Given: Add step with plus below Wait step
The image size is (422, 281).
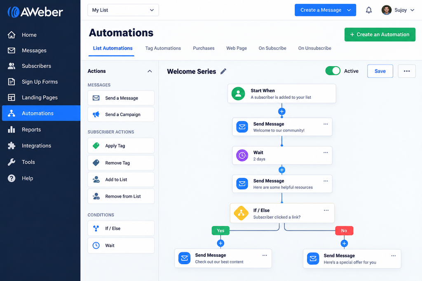Looking at the screenshot, I should click(282, 170).
